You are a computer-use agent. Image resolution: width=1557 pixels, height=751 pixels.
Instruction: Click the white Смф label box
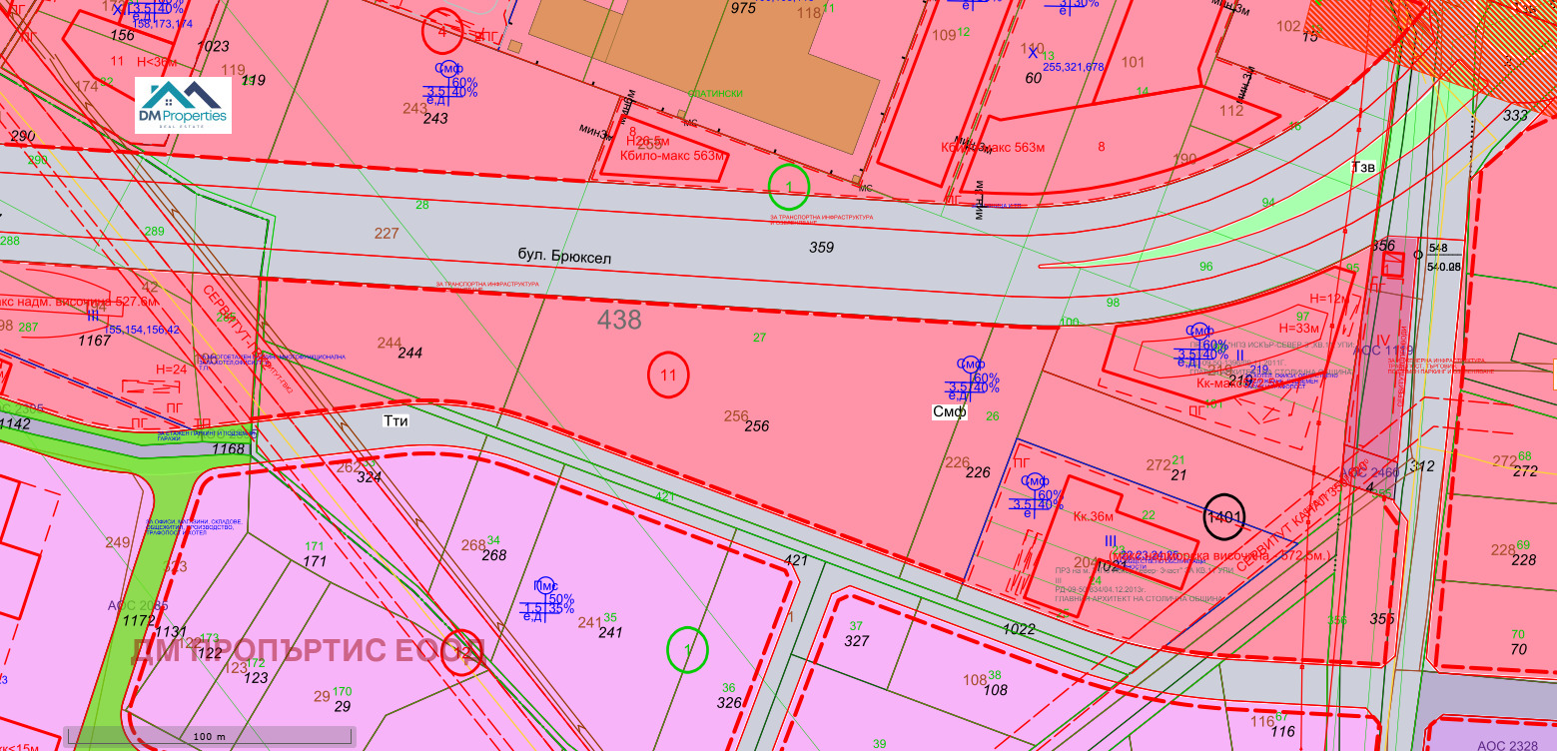click(949, 412)
